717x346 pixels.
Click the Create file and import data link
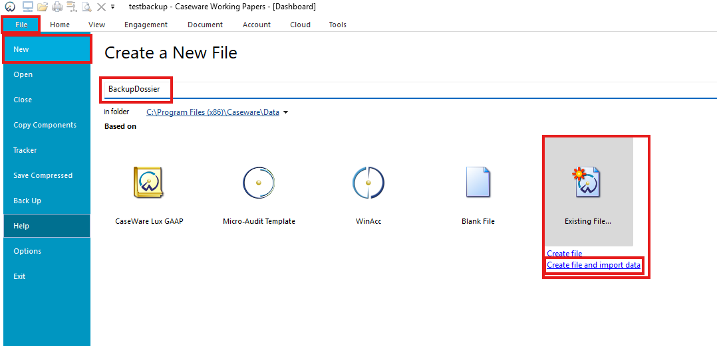[593, 265]
